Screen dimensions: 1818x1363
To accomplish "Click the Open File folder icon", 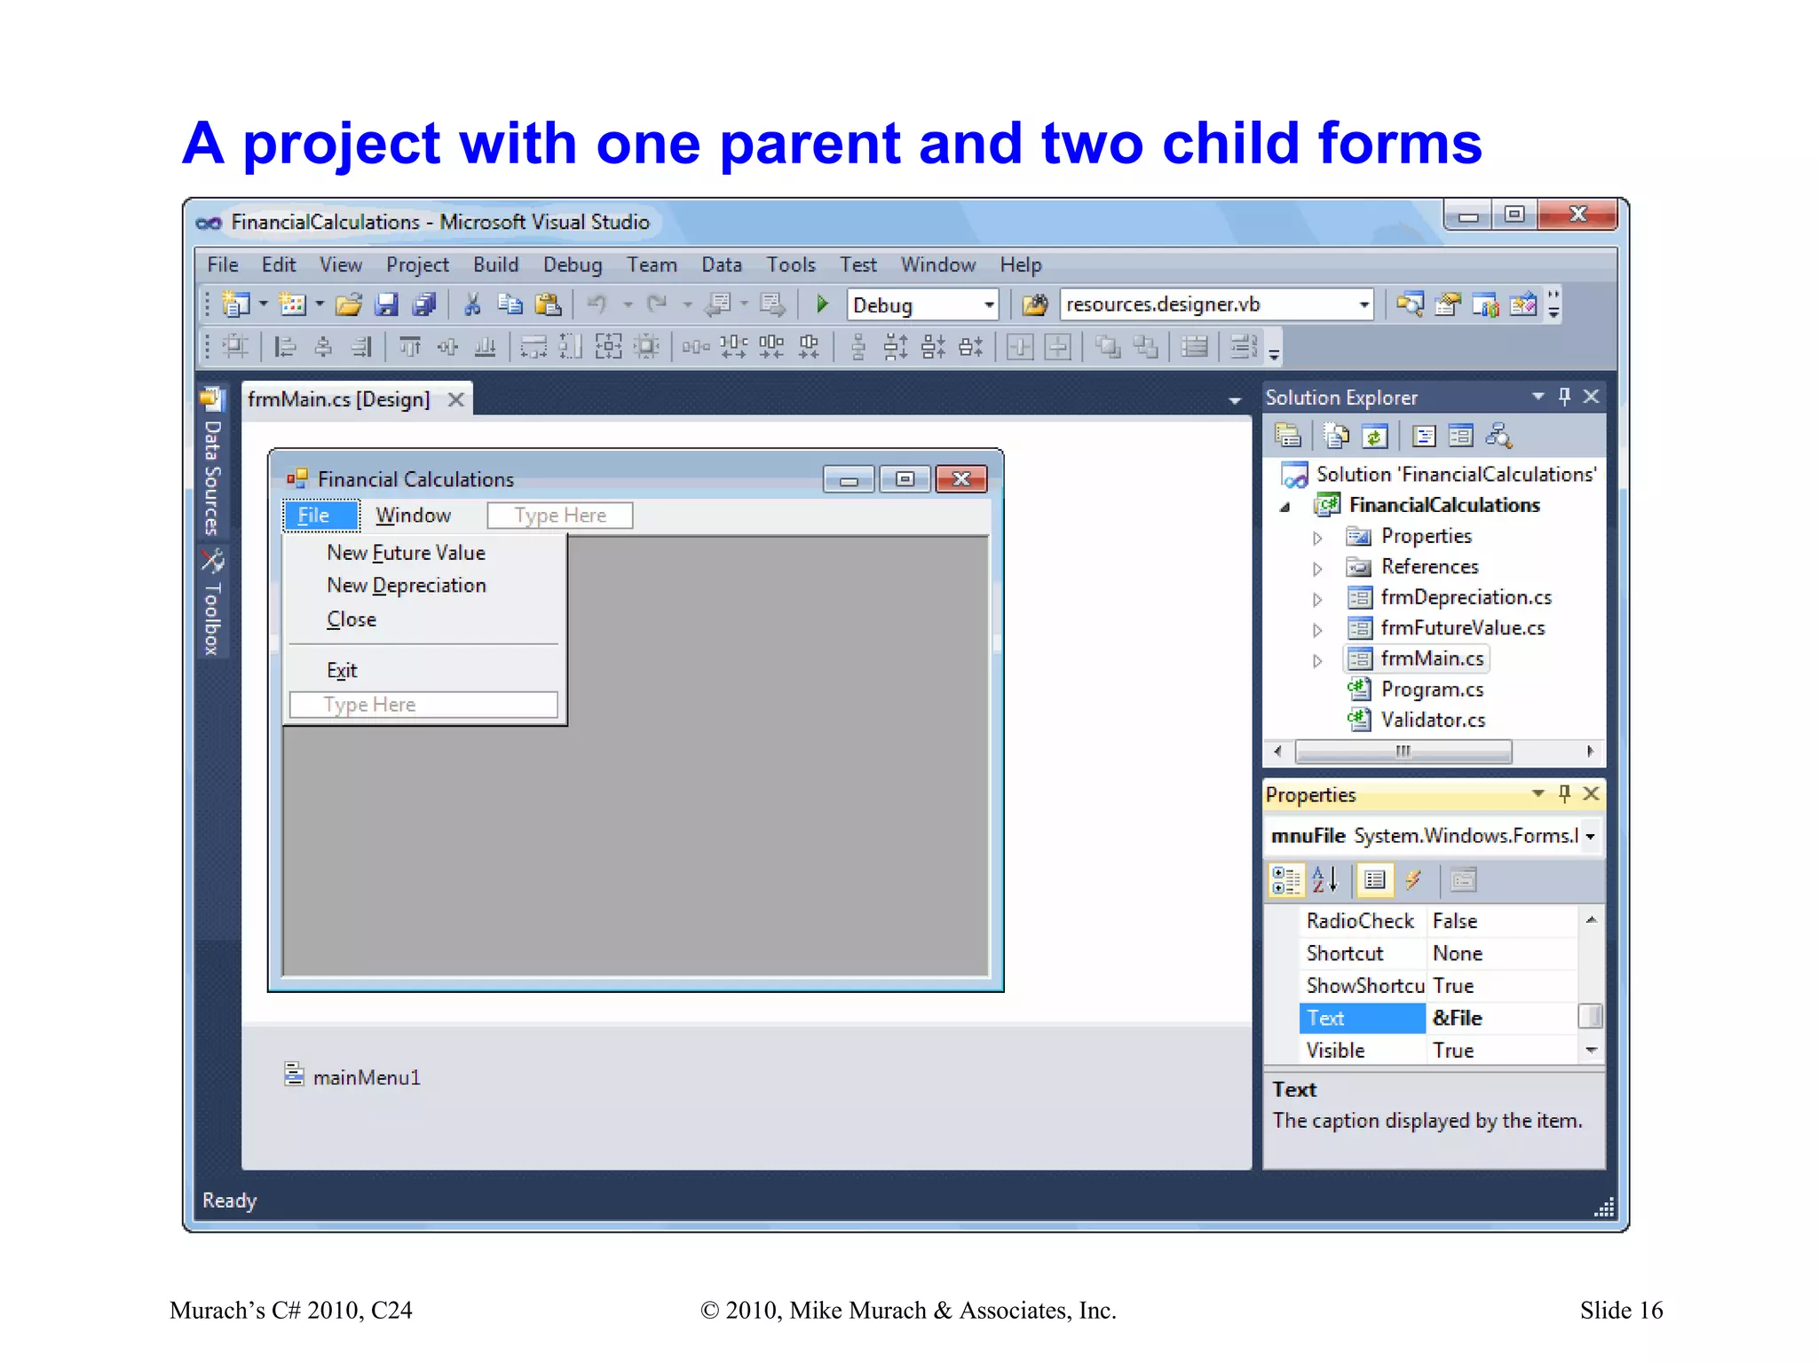I will click(x=349, y=305).
